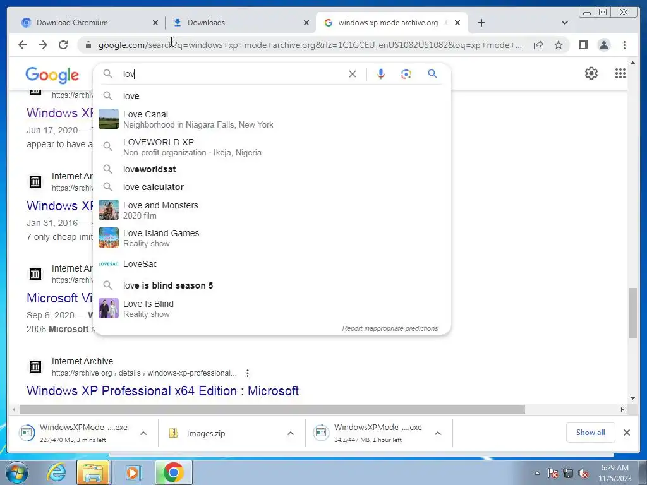Choose the Love Canal suggestion

tap(272, 119)
